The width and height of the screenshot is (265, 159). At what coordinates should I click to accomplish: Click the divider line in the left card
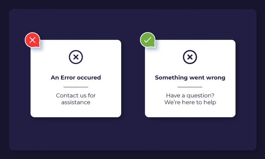pos(76,87)
